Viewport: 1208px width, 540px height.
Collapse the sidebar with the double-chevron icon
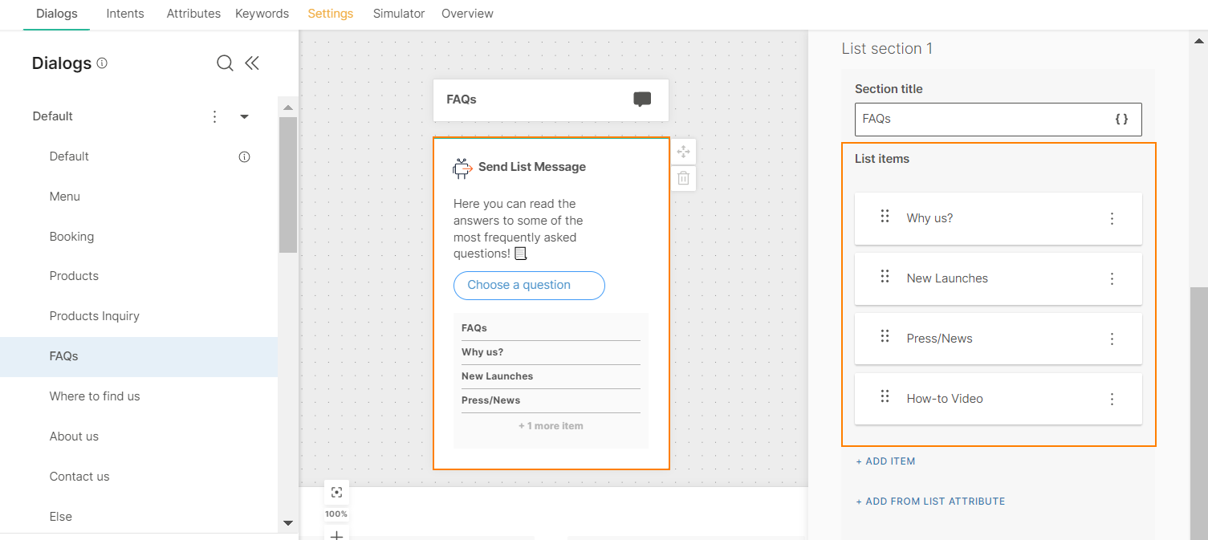(252, 63)
